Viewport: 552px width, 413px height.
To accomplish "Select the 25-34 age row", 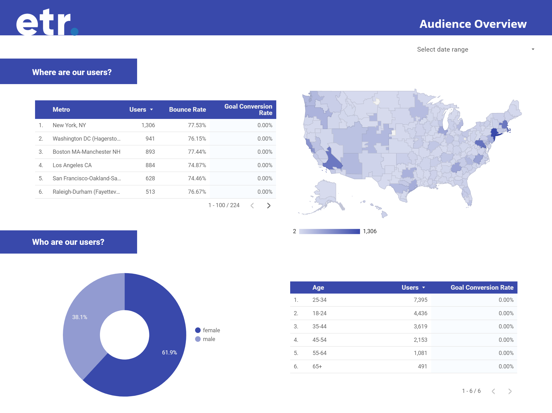I will (x=319, y=300).
